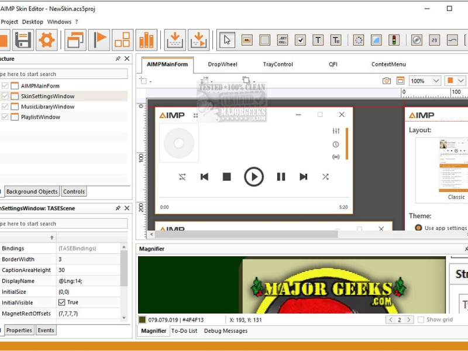Decrease magnifier zoom with left chevron
Screen dimensions: 468x351
[390, 319]
